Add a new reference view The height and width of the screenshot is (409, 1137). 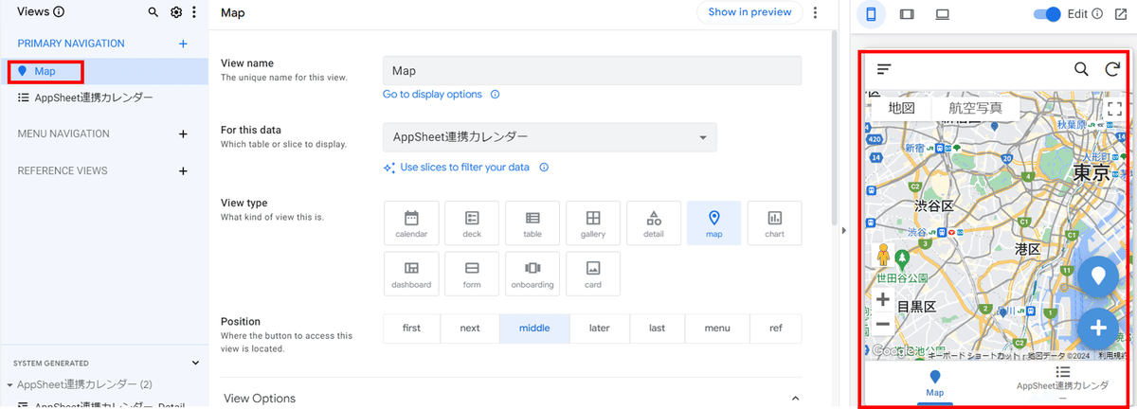point(183,171)
